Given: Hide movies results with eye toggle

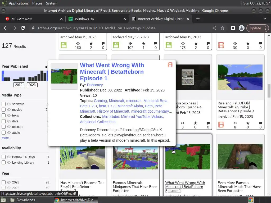Looking at the screenshot, I should click(9, 109).
